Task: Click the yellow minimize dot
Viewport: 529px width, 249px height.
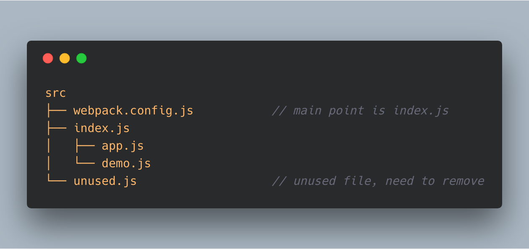Action: (x=65, y=58)
